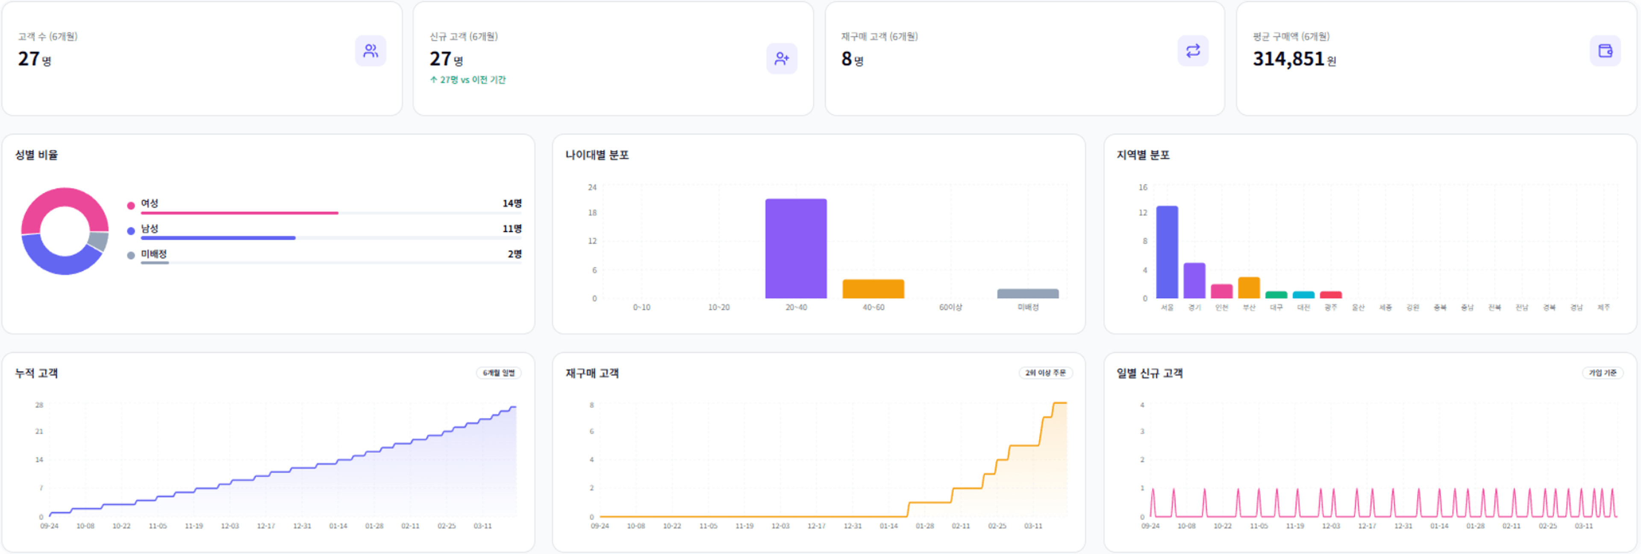Click the '성별 비율' title

36,155
